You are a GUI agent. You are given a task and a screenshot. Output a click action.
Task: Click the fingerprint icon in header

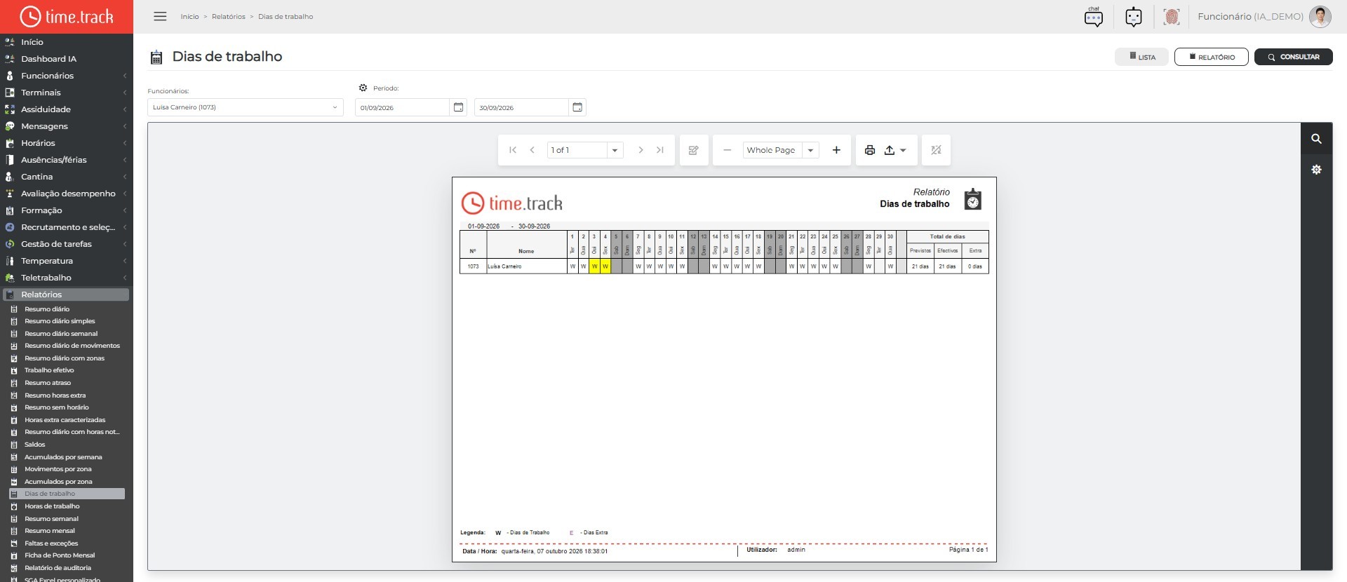1171,16
